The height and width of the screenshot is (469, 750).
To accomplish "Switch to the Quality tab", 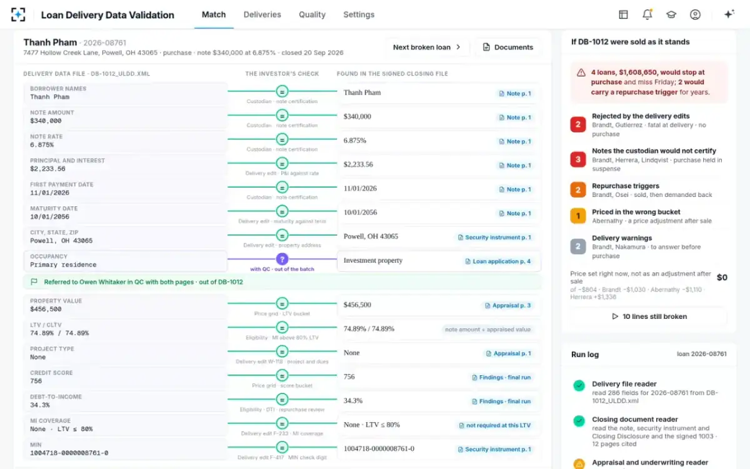I will tap(312, 14).
